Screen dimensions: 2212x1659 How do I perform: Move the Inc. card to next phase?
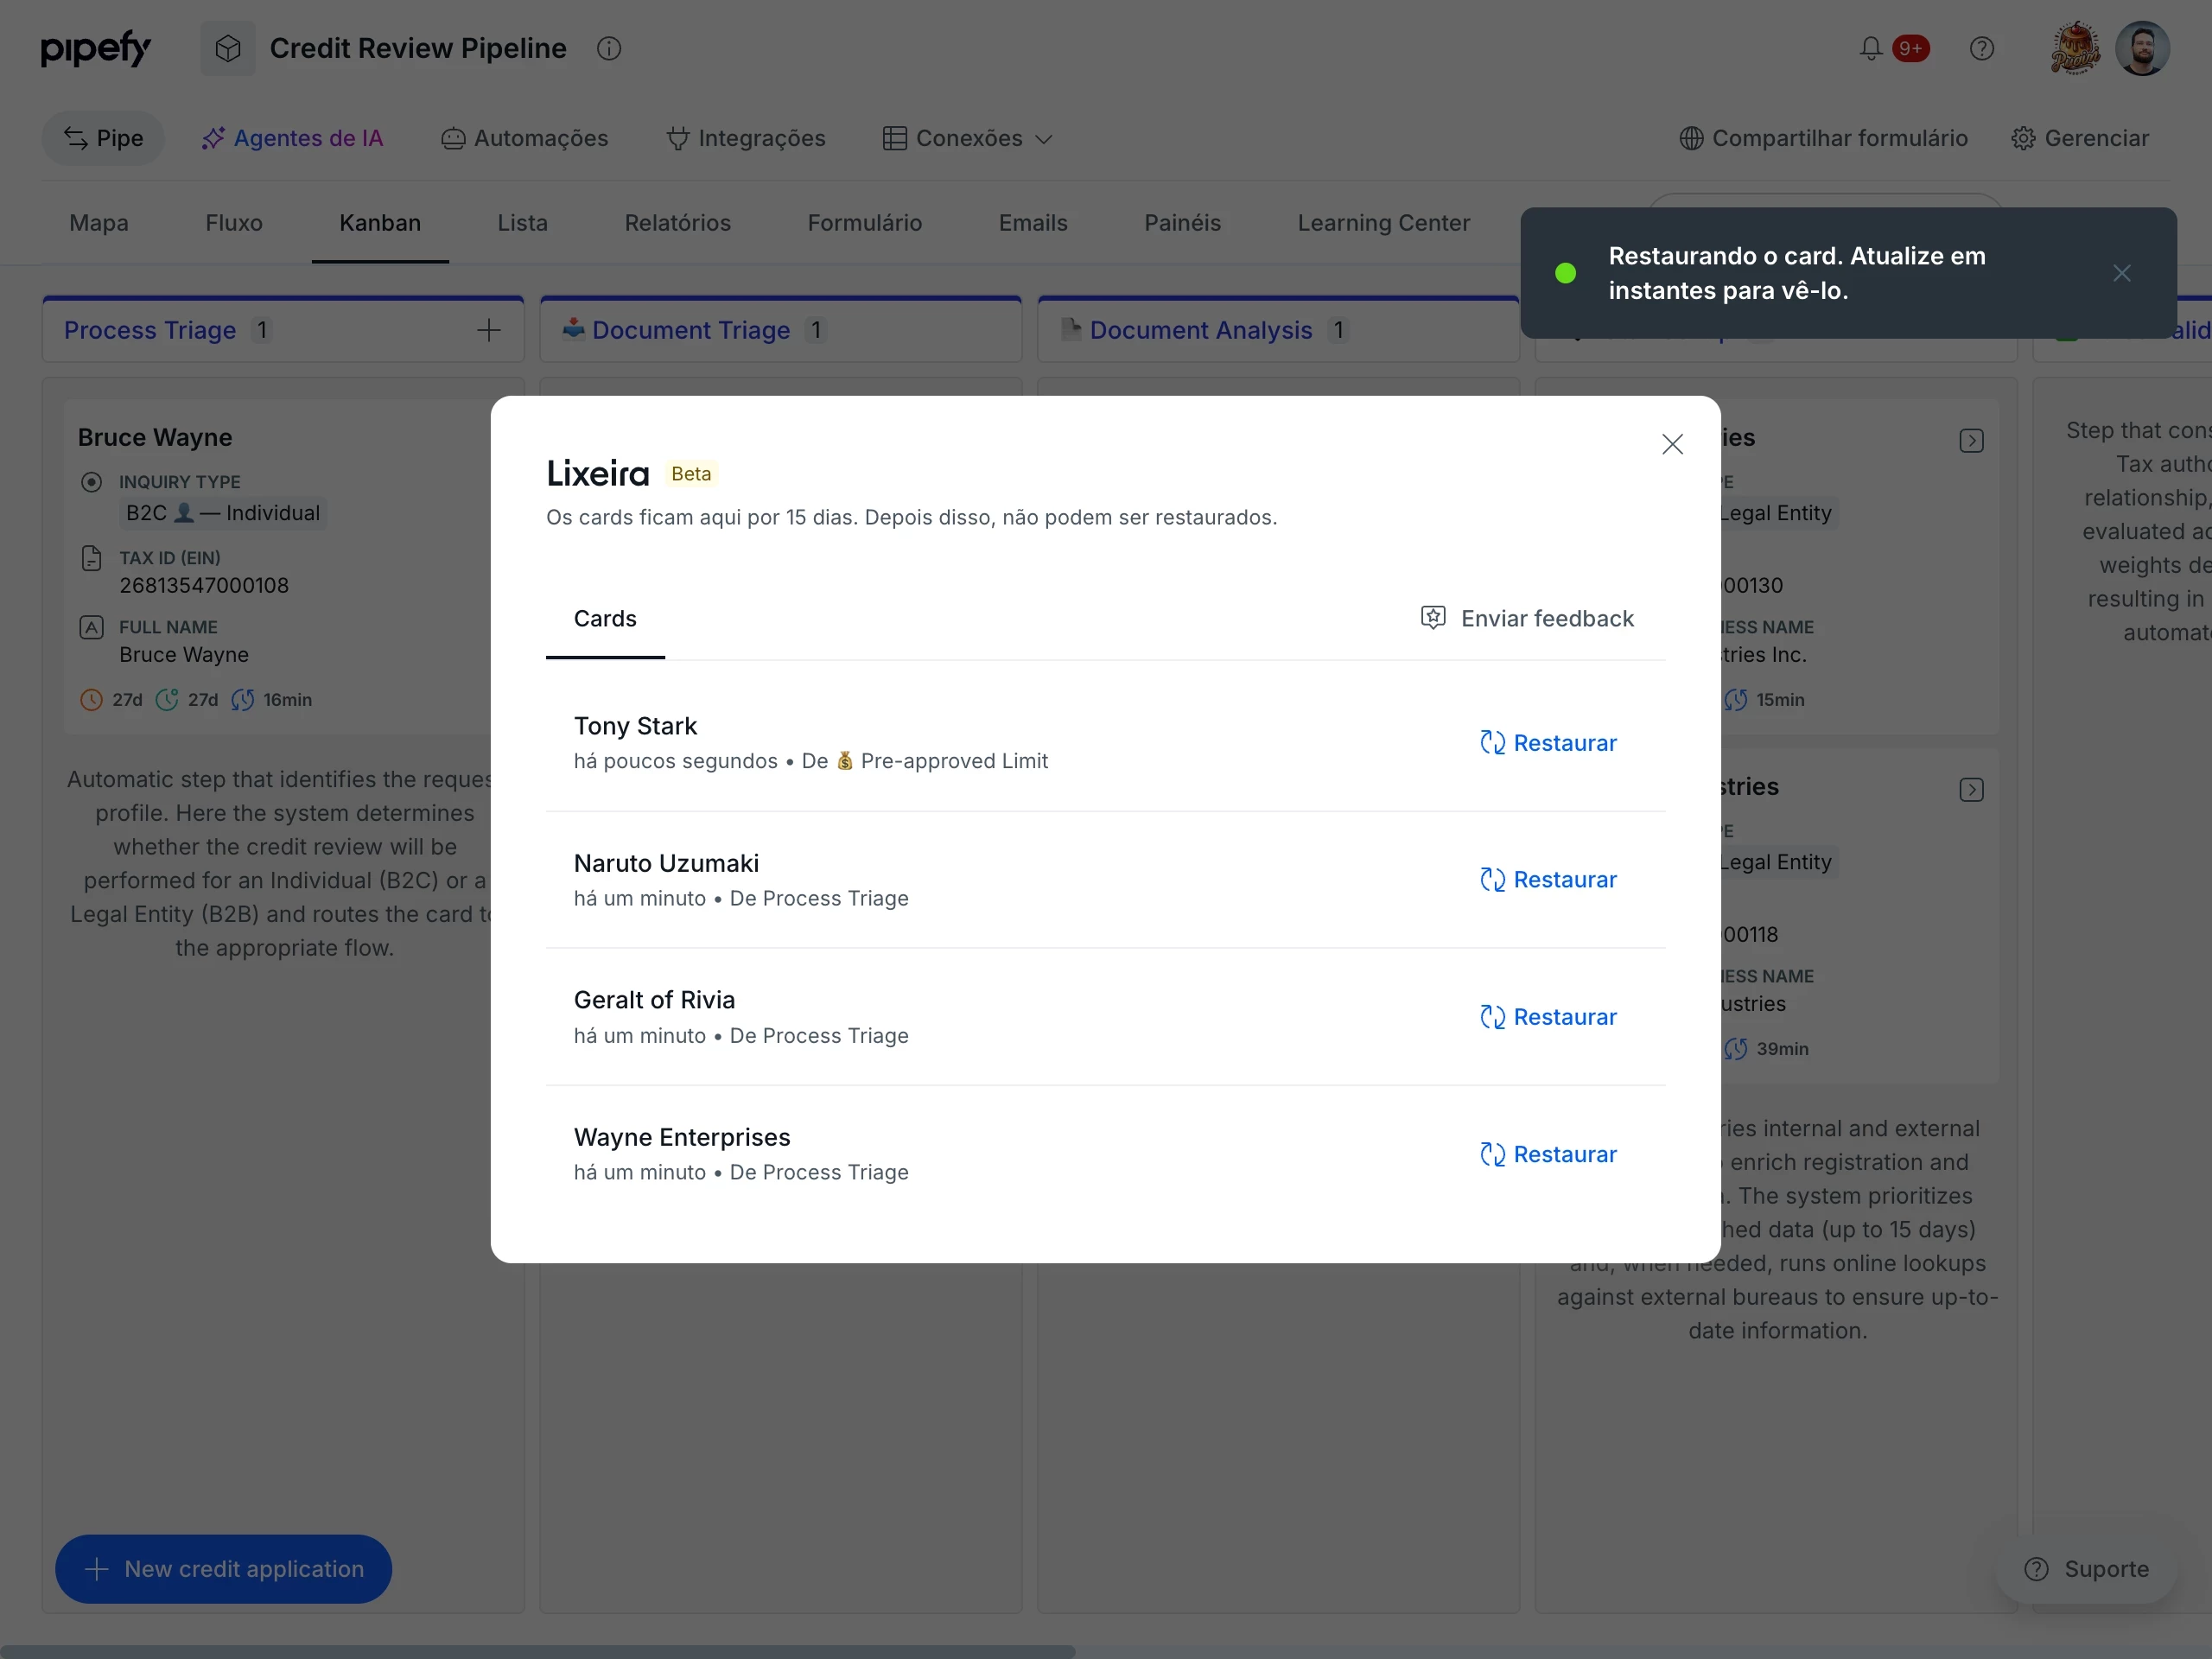click(x=1971, y=441)
